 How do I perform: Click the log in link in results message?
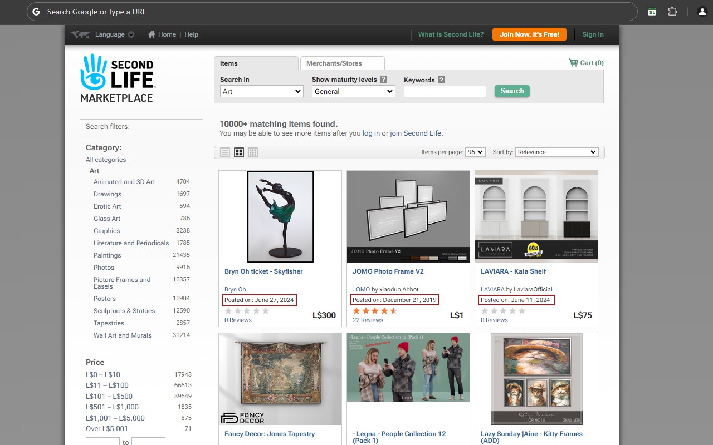371,133
